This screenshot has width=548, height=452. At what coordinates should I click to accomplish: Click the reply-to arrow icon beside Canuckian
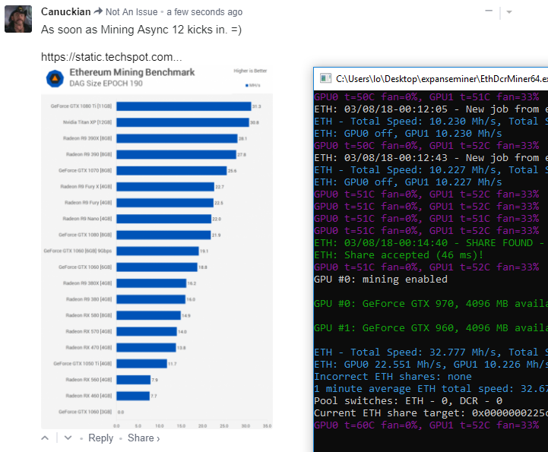98,11
